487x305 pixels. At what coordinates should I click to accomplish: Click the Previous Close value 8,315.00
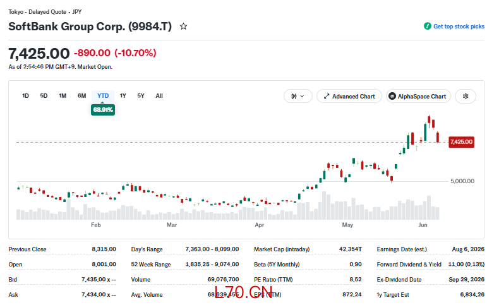[x=104, y=249]
